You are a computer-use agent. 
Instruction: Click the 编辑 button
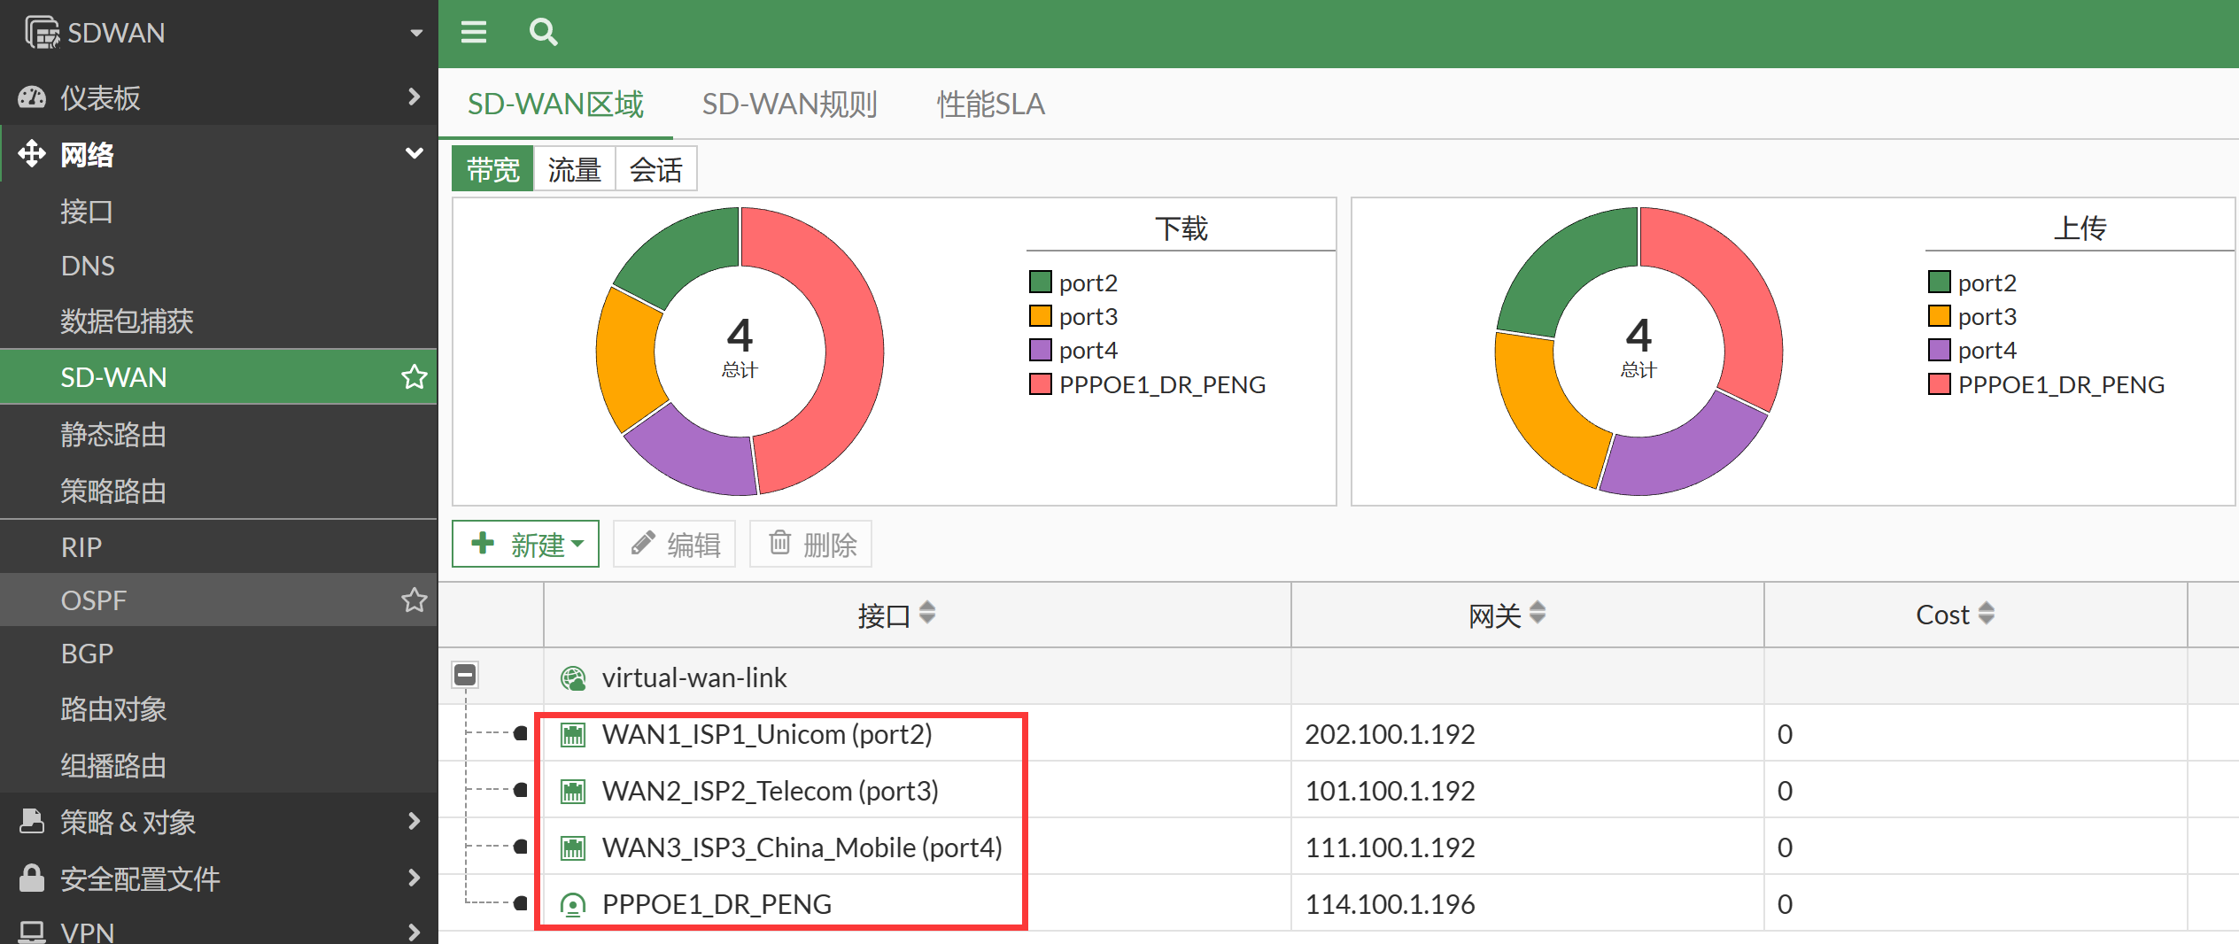click(x=675, y=544)
